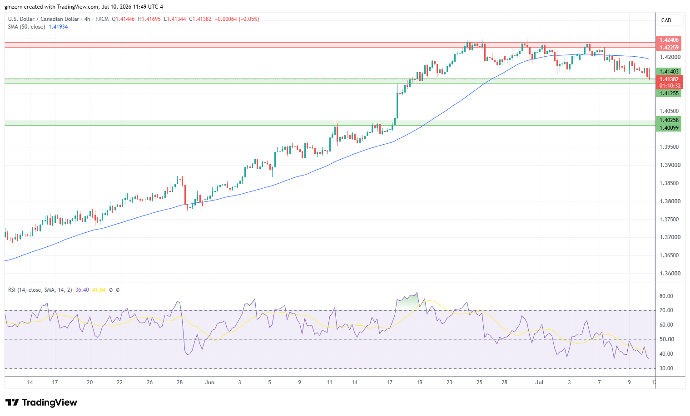Click the 26 date axis label
The width and height of the screenshot is (690, 416).
tap(150, 382)
